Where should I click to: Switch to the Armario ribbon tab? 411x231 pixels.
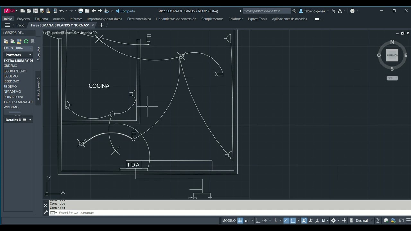59,19
